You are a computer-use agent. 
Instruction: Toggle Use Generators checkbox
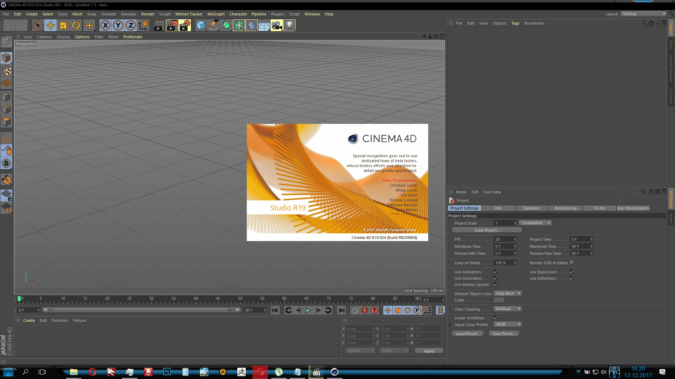(x=495, y=278)
